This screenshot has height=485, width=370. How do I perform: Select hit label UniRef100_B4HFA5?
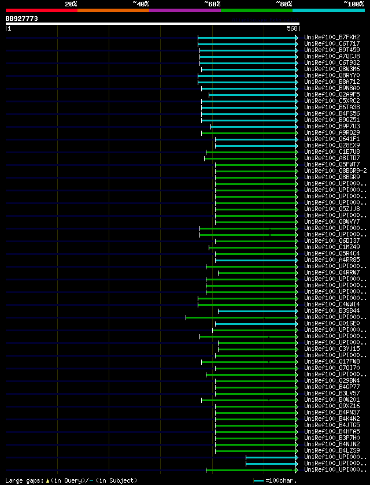pyautogui.click(x=332, y=432)
